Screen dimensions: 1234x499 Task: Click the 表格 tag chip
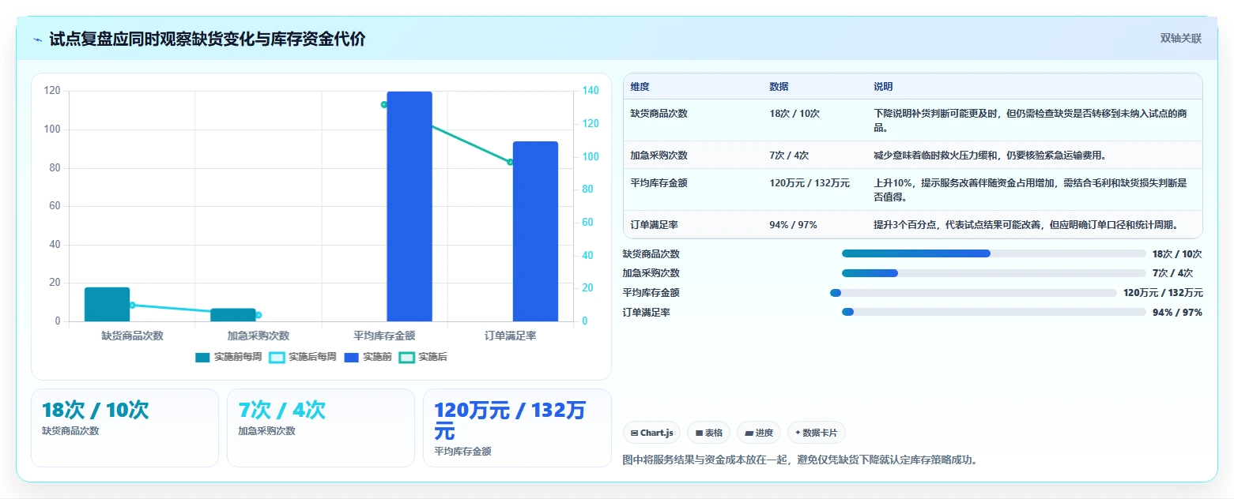pyautogui.click(x=709, y=433)
